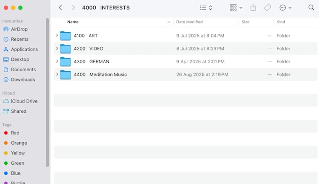Click the Shared folder icon

tap(6, 111)
